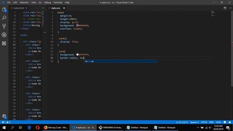Open the Search view in activity bar
233x131 pixels.
(4, 18)
